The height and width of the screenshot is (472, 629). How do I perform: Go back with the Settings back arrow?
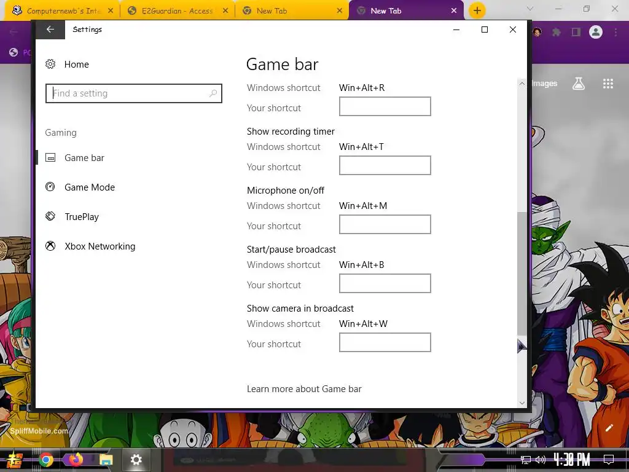(x=50, y=29)
